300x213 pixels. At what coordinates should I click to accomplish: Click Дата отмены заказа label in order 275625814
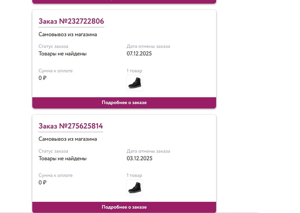148,151
